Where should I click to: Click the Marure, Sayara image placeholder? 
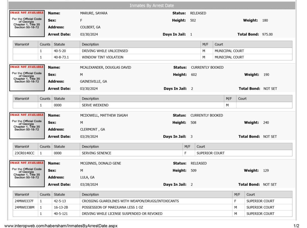click(27, 23)
